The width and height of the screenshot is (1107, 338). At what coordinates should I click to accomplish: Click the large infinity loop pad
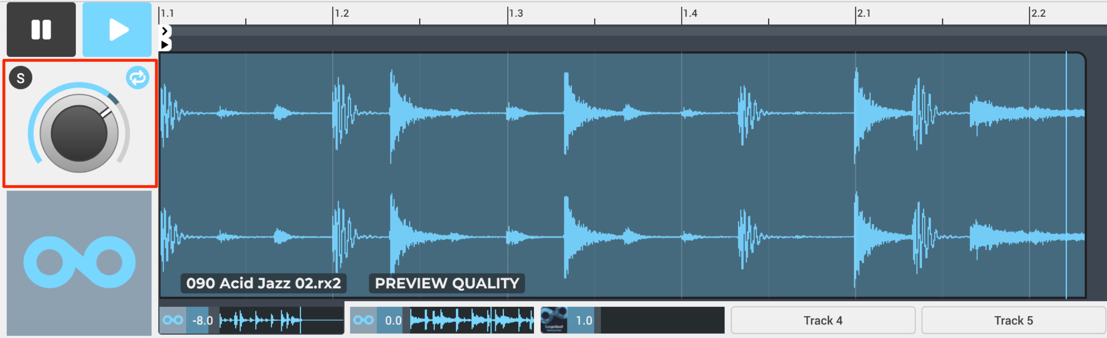tap(79, 263)
